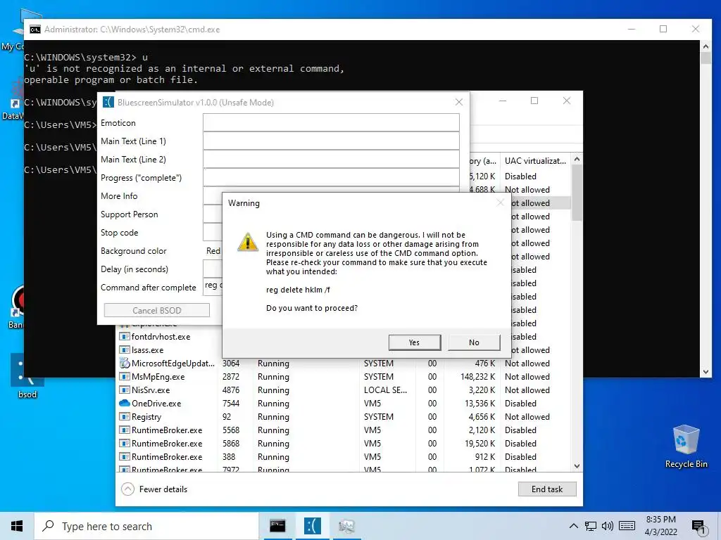Click the Cancel BSOD button
This screenshot has width=721, height=540.
click(x=157, y=310)
